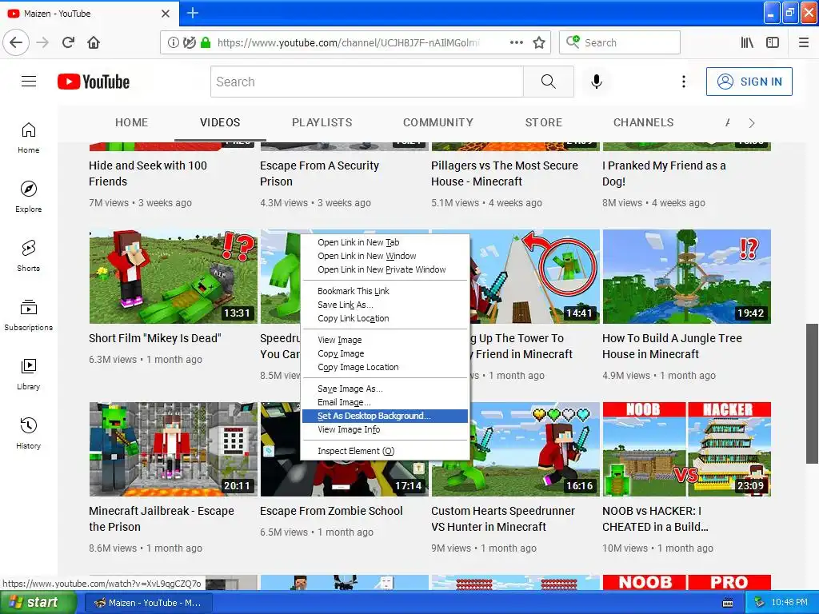Open "Hide and Seek with 100 Friends" title
This screenshot has width=819, height=614.
click(148, 173)
